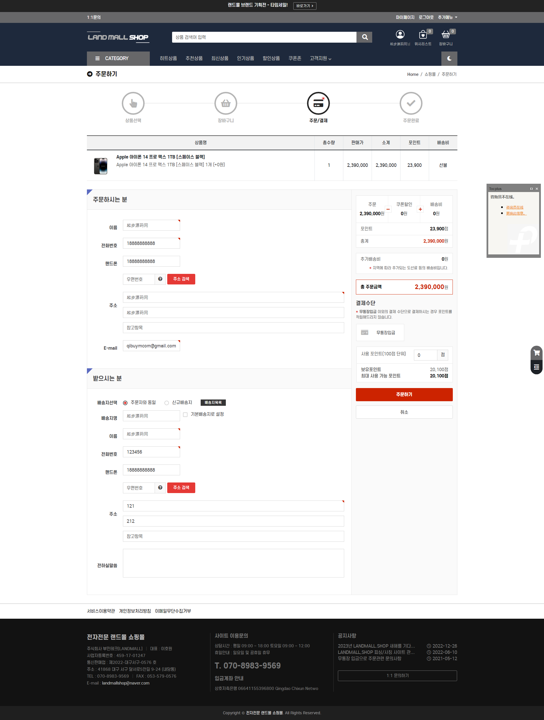Screen dimensions: 544x720
Task: Click the product search input field
Action: 264,37
